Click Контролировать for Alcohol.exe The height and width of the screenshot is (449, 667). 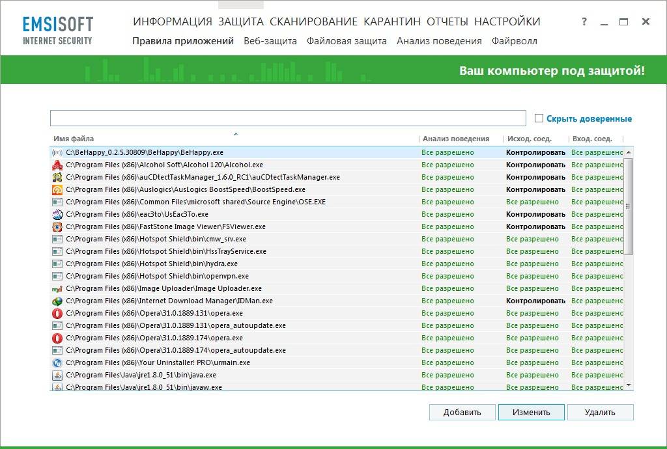click(535, 165)
